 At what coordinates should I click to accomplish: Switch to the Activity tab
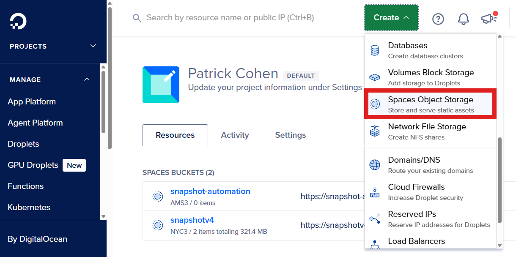pyautogui.click(x=235, y=135)
